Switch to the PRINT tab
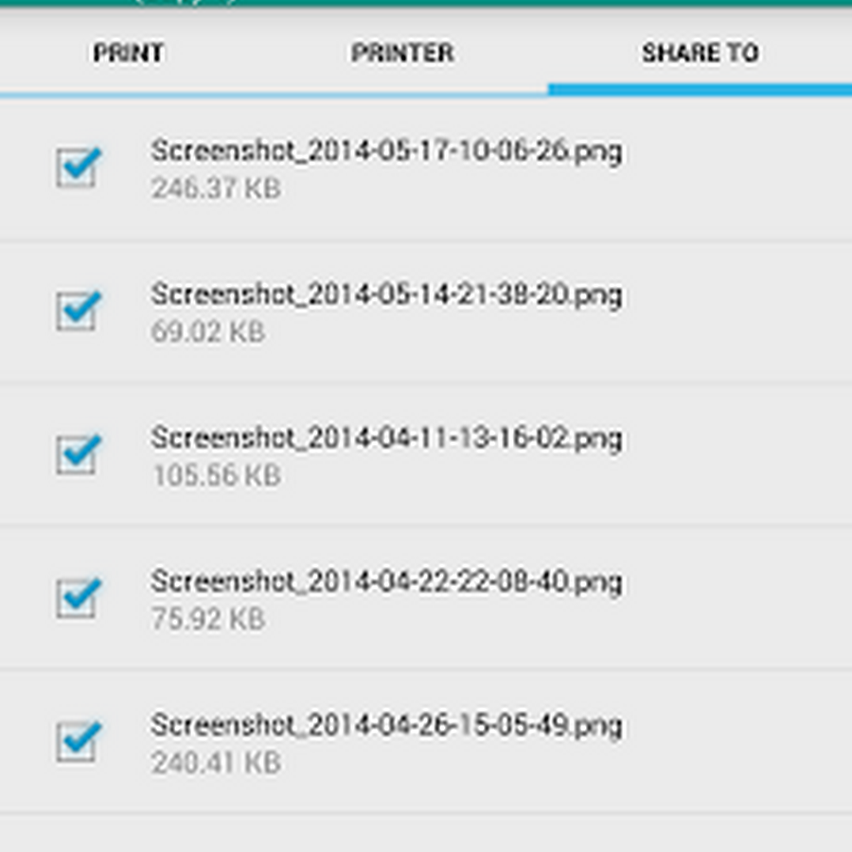852x852 pixels. click(129, 53)
